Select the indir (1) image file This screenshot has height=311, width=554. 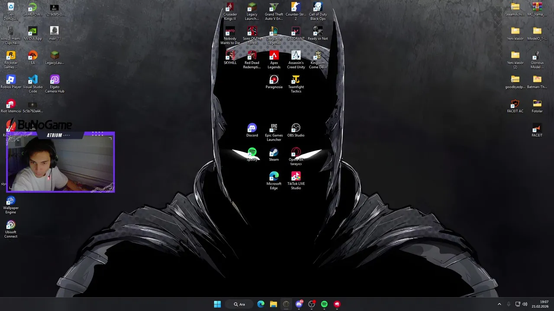(55, 33)
